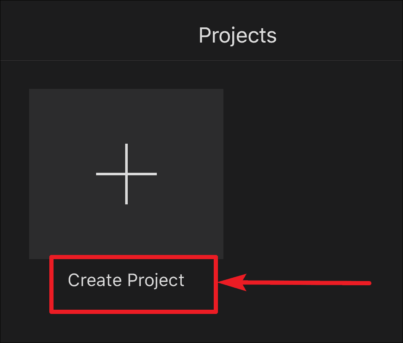Click the word Create under the tile

point(95,279)
